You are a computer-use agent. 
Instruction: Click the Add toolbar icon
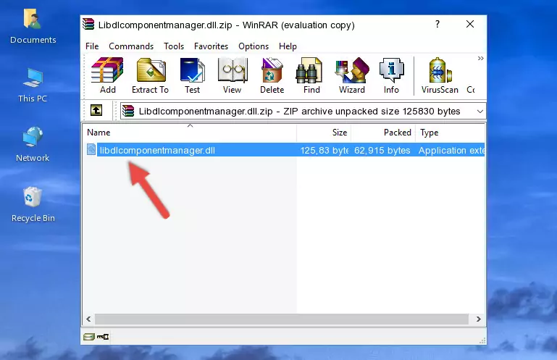point(107,76)
